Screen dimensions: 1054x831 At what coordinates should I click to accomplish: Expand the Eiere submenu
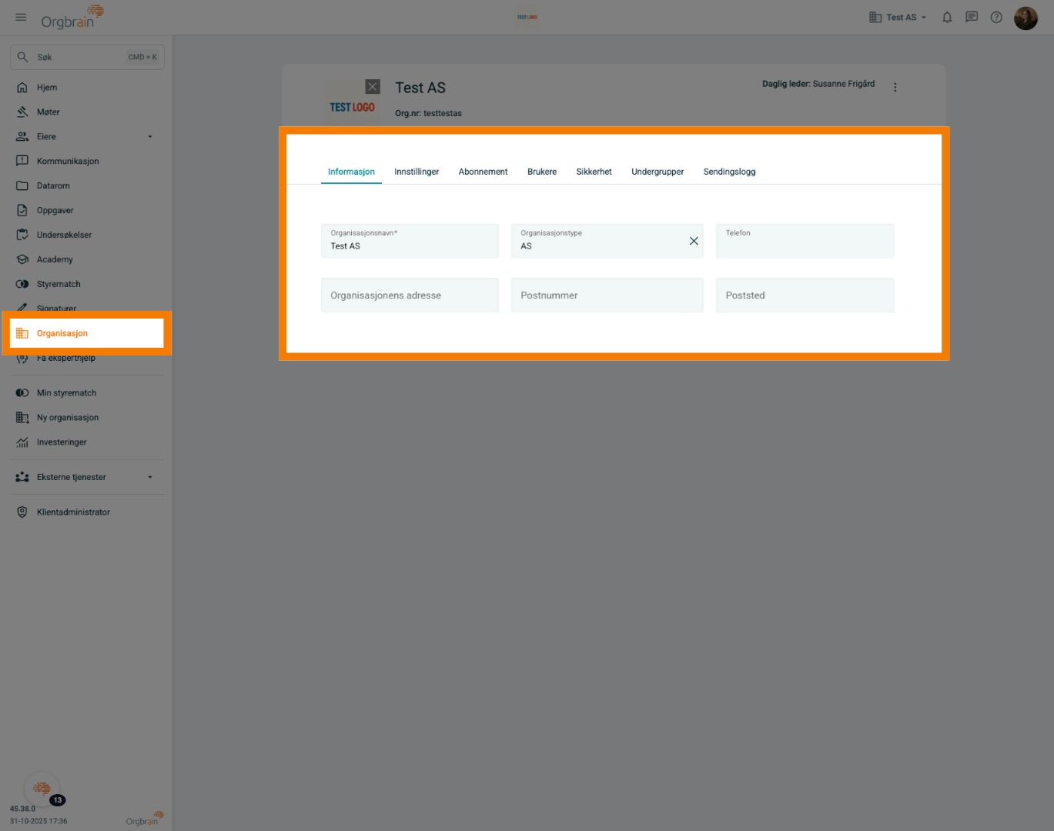pos(150,137)
